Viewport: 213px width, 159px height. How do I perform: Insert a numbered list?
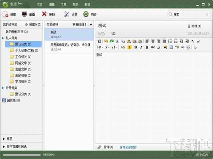[170, 41]
